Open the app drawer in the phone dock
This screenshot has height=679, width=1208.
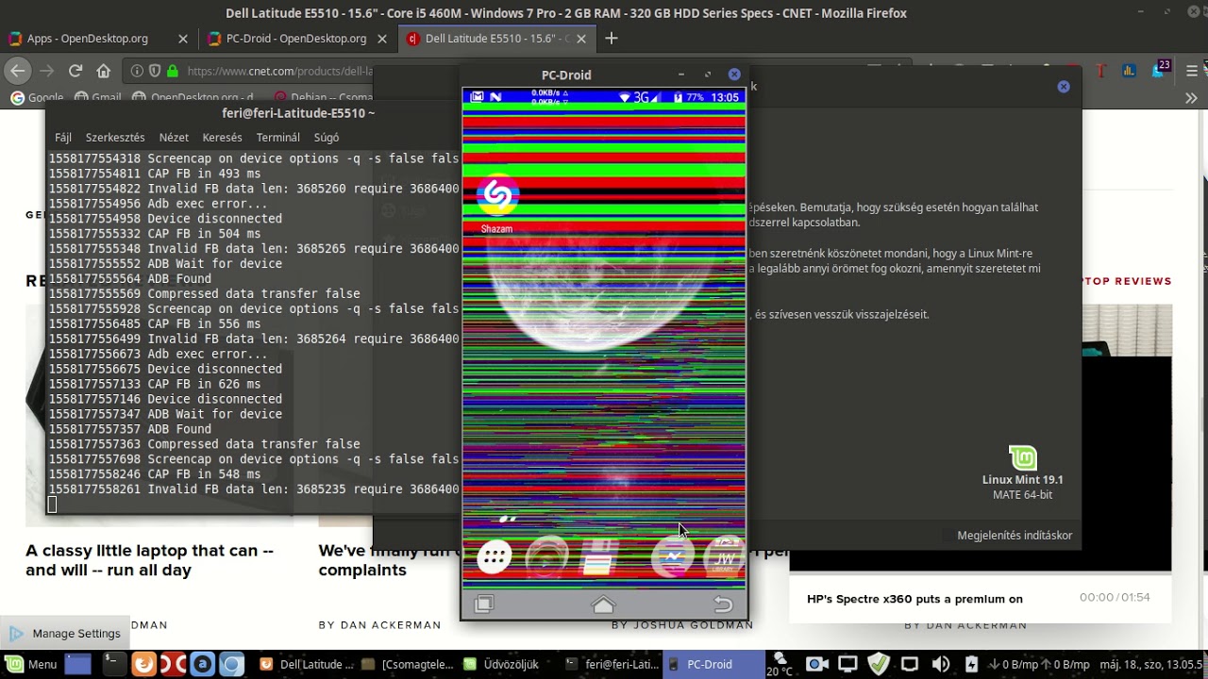click(x=494, y=557)
